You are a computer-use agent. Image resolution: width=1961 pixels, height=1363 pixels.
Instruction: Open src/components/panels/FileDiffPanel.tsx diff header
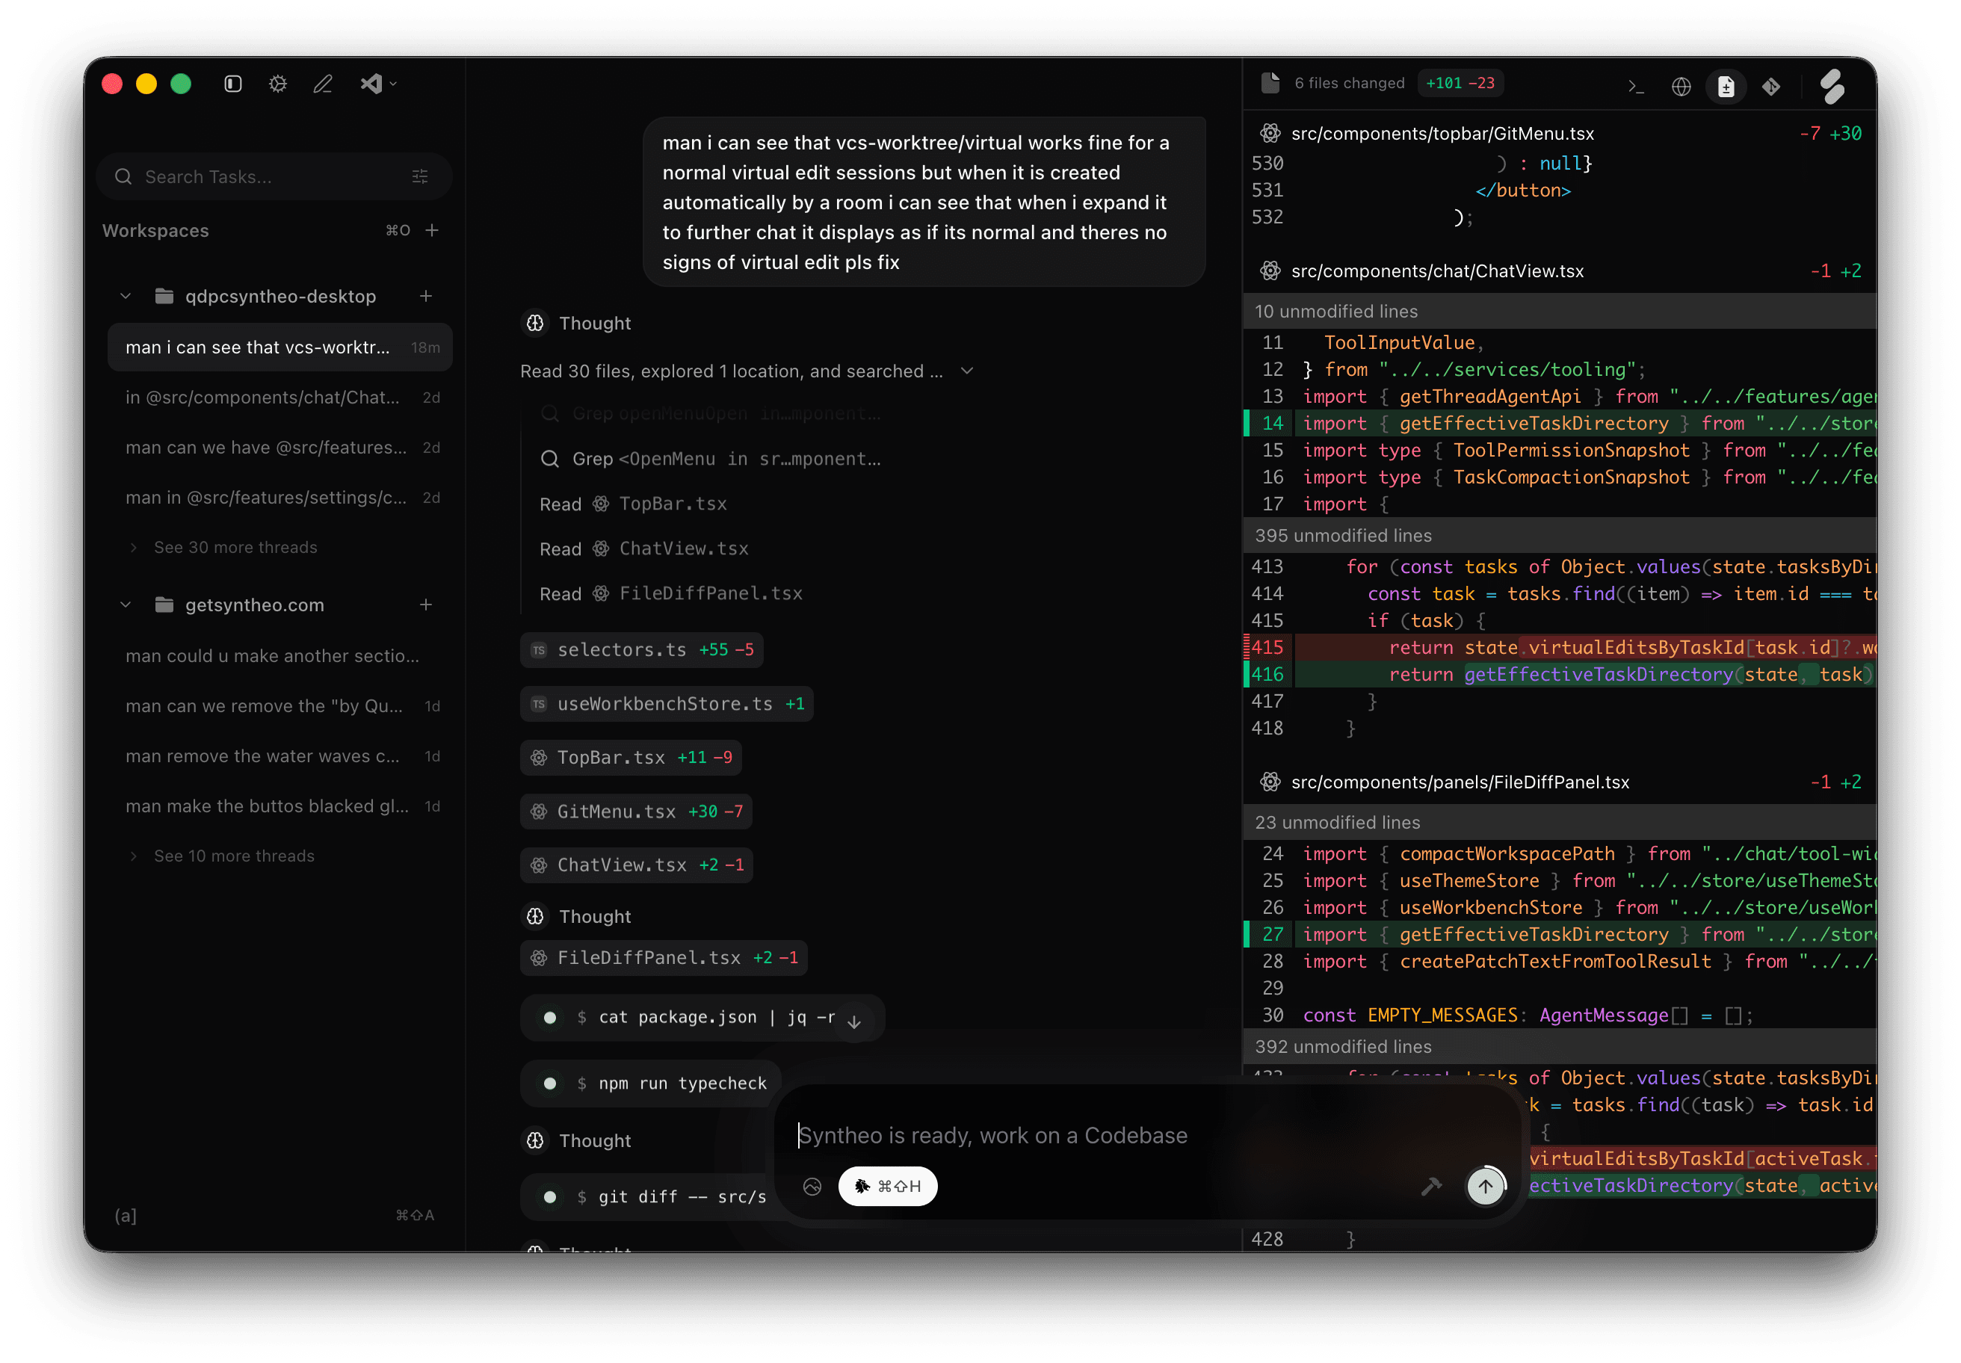pyautogui.click(x=1560, y=782)
